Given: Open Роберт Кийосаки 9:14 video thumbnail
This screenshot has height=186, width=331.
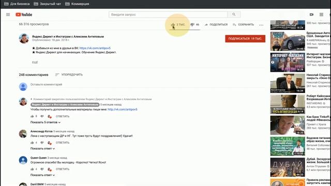Looking at the screenshot, I should [288, 104].
